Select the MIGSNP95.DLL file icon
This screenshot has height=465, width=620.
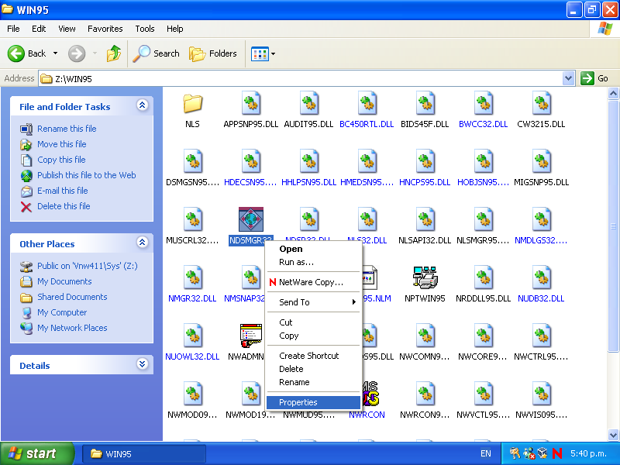pos(541,162)
